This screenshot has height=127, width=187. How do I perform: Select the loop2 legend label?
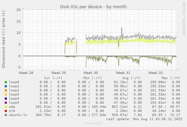pyautogui.click(x=14, y=90)
